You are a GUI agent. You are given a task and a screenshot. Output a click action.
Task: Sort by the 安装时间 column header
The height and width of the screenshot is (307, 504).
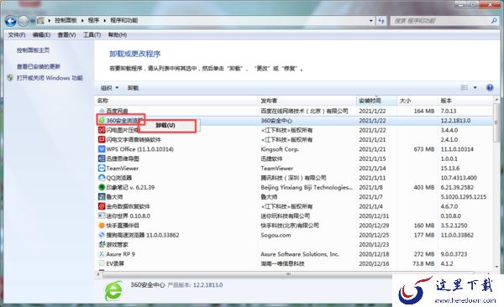[x=376, y=101]
